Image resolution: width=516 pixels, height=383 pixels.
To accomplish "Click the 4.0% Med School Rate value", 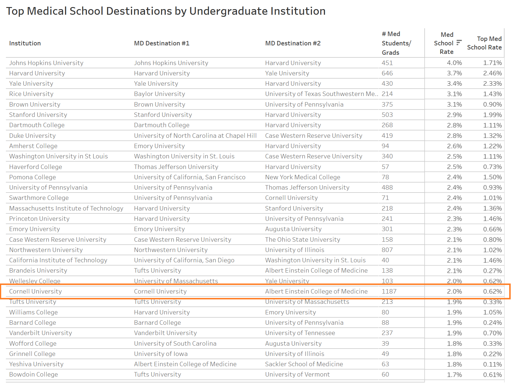I will point(454,63).
